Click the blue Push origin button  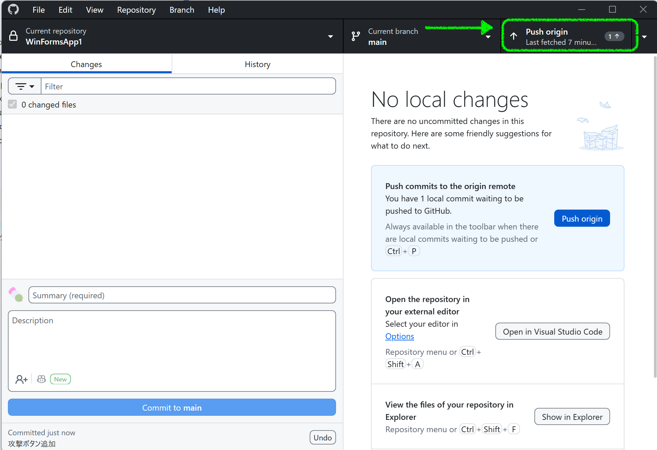click(x=582, y=218)
